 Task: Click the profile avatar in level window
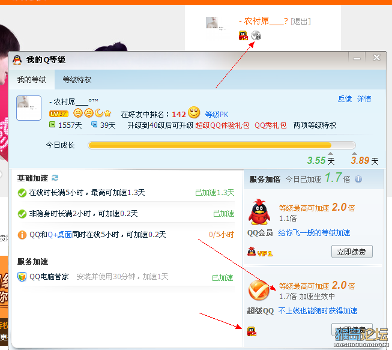point(29,108)
